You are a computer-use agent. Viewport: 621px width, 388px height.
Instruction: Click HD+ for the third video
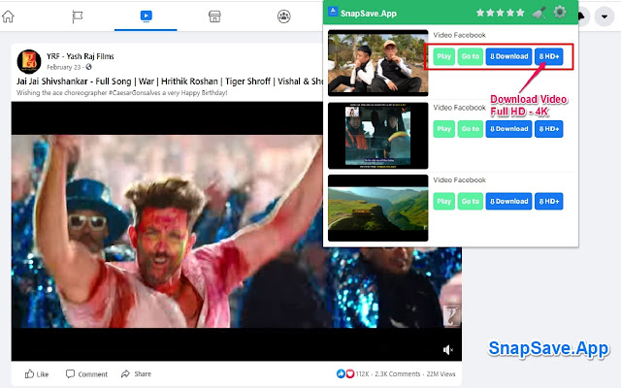tap(549, 202)
